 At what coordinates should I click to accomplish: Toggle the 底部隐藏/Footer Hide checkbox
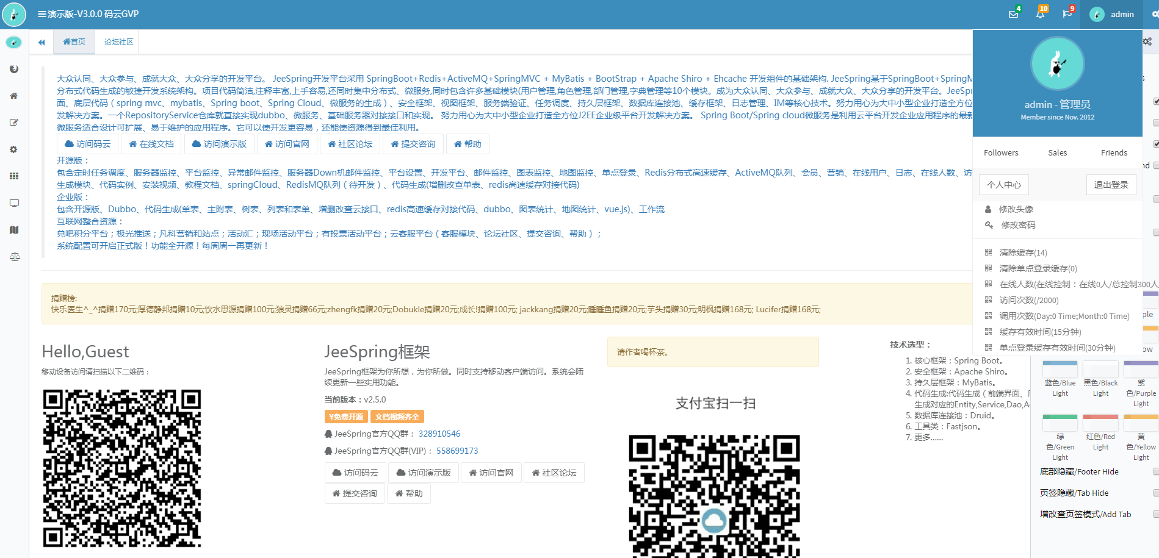click(1156, 471)
